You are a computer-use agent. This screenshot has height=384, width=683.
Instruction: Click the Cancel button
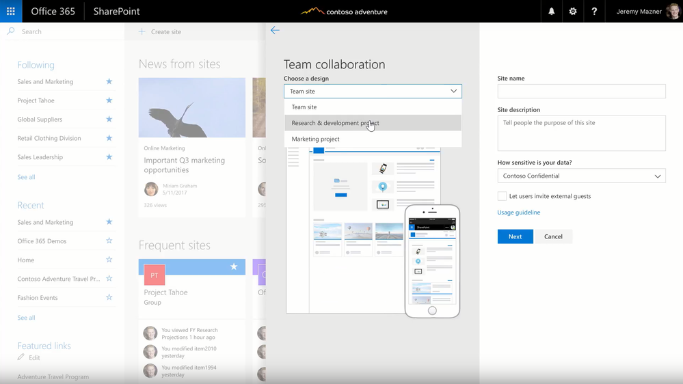(553, 236)
